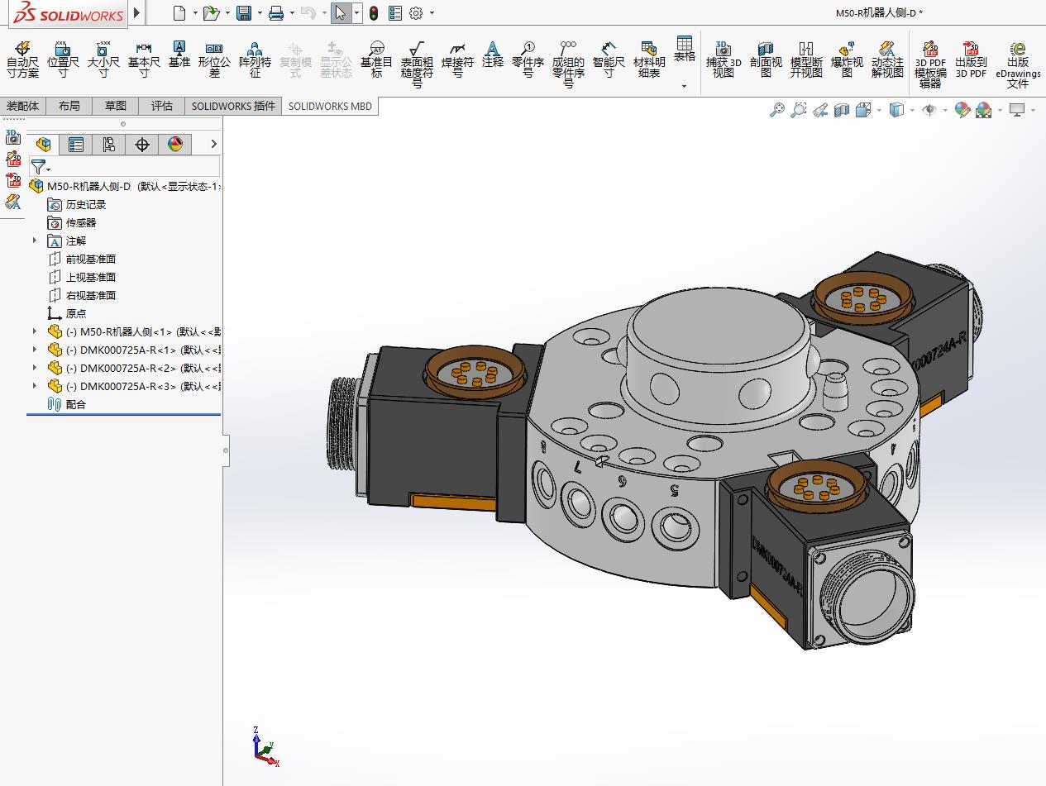Screen dimensions: 1046x786
Task: Expand the M50-R机器人侧<1> component
Action: coord(35,331)
